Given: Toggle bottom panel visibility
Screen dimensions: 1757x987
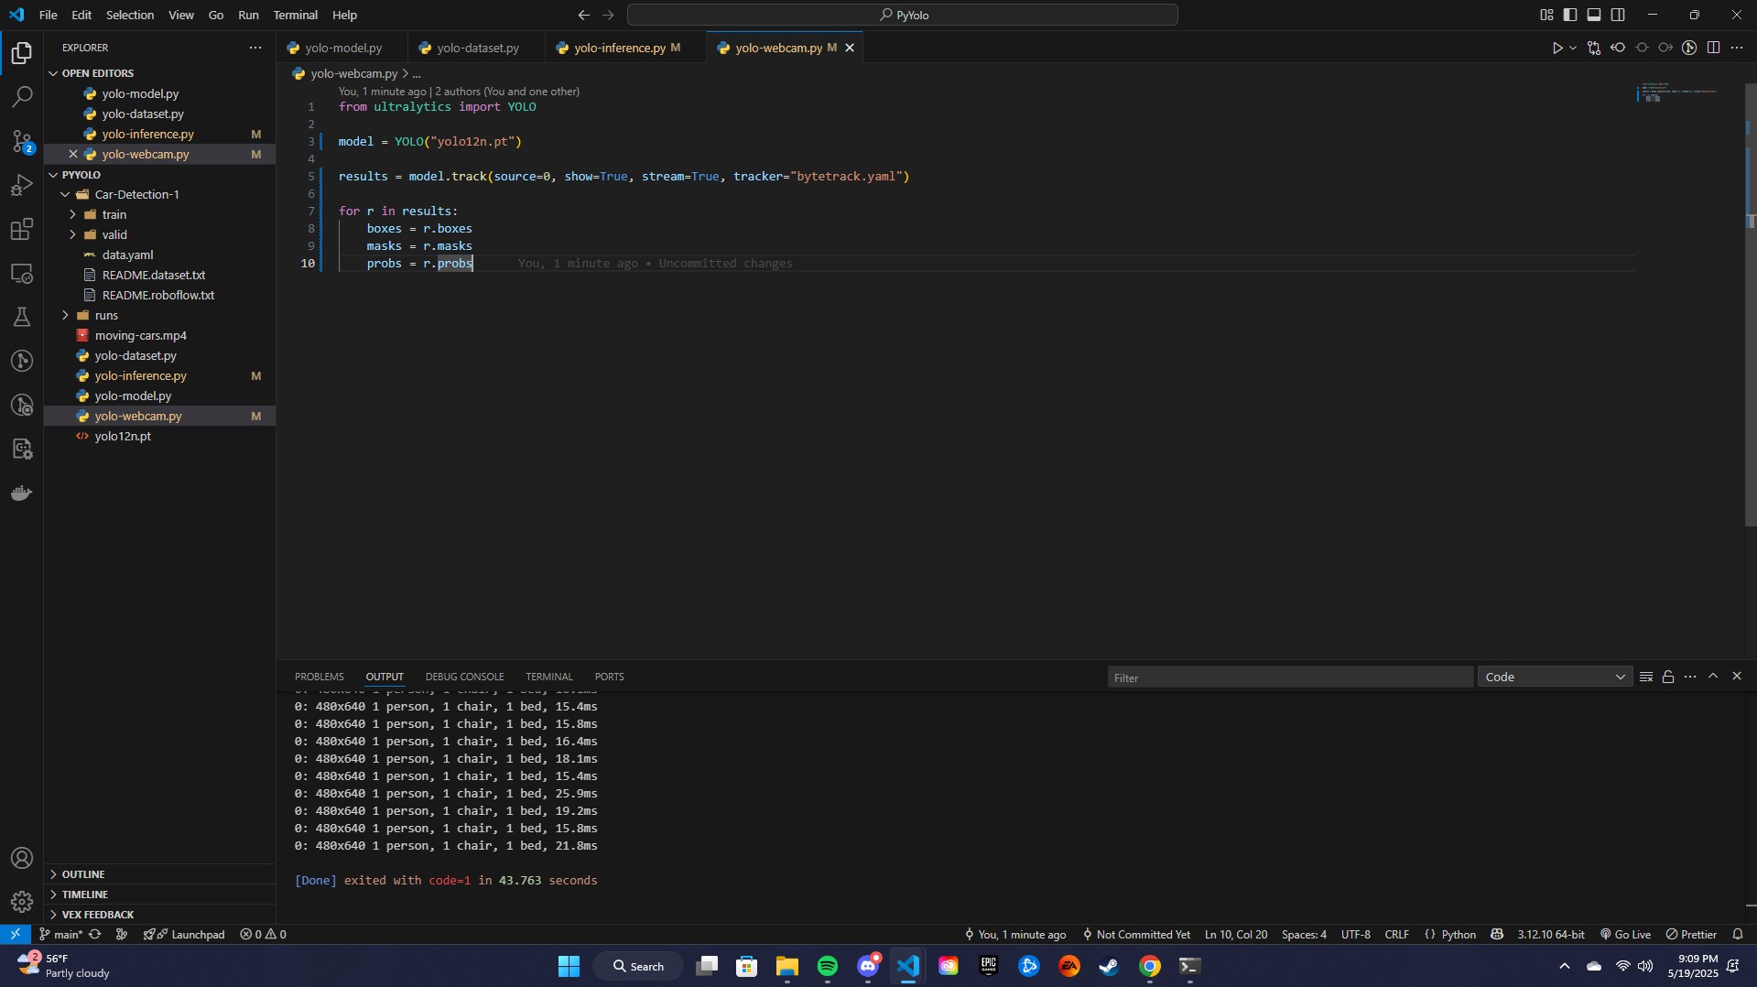Looking at the screenshot, I should [x=1594, y=15].
